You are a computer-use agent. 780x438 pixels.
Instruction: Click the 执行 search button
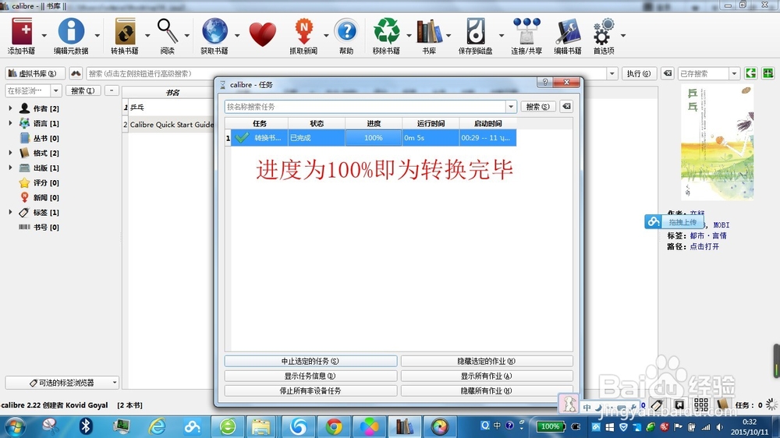point(639,73)
